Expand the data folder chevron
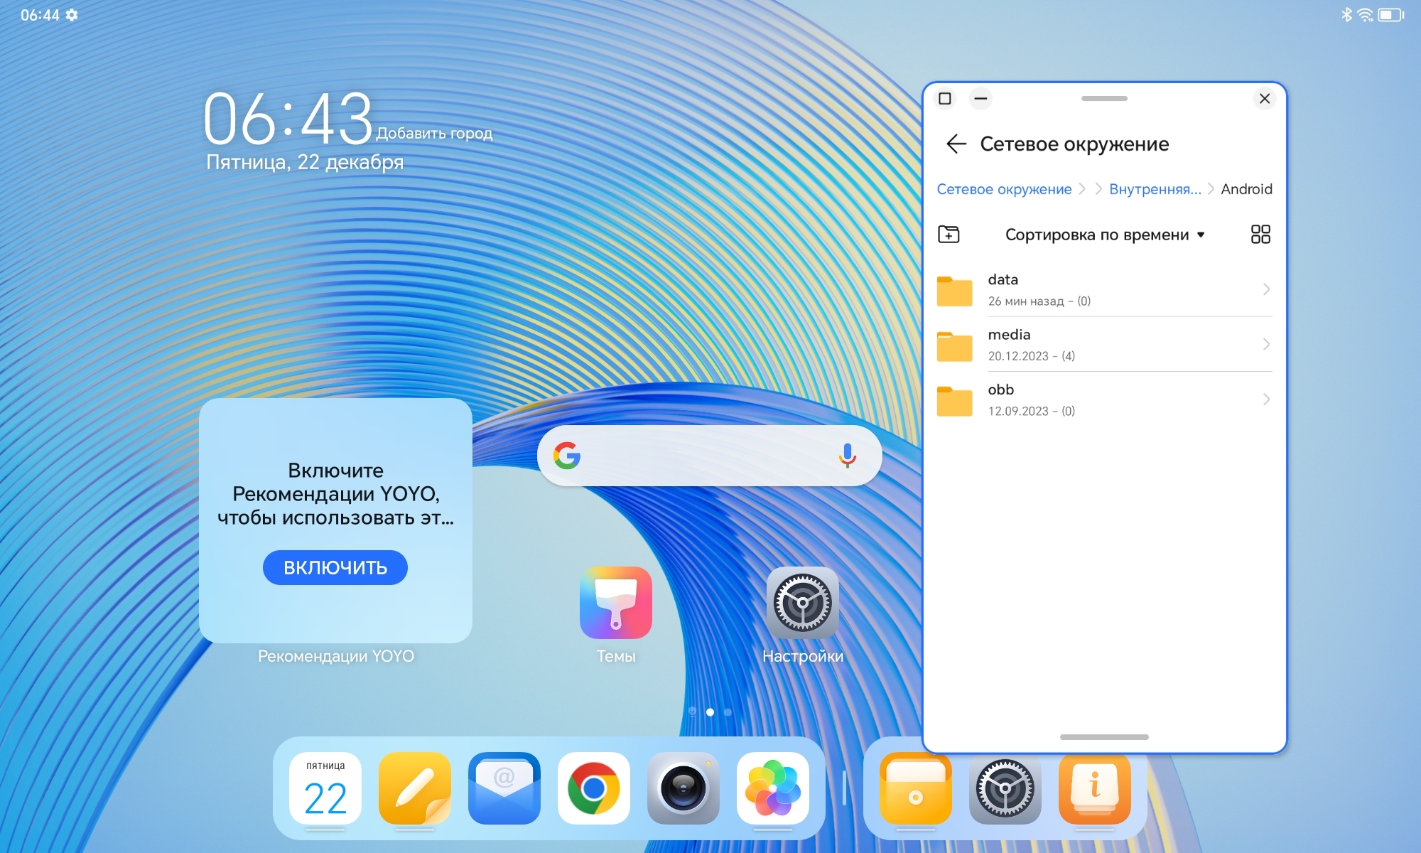 (x=1266, y=289)
